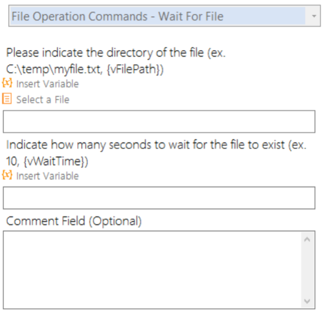Image resolution: width=324 pixels, height=314 pixels.
Task: Open the command selection dropdown arrow
Action: coord(314,16)
